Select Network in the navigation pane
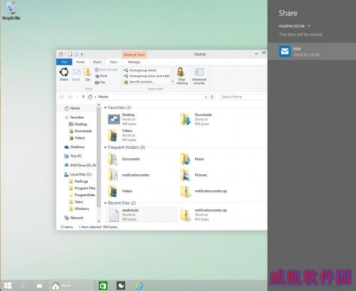Viewport: 356px width, 291px height. 74,218
